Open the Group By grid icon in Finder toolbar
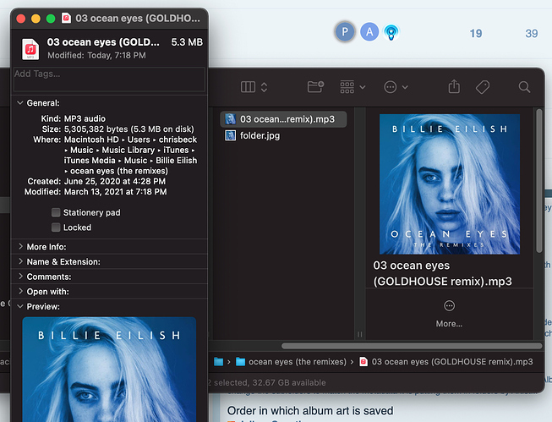This screenshot has height=422, width=552. [347, 87]
